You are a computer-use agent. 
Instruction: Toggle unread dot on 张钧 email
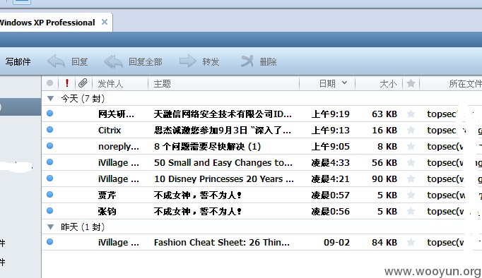[49, 211]
